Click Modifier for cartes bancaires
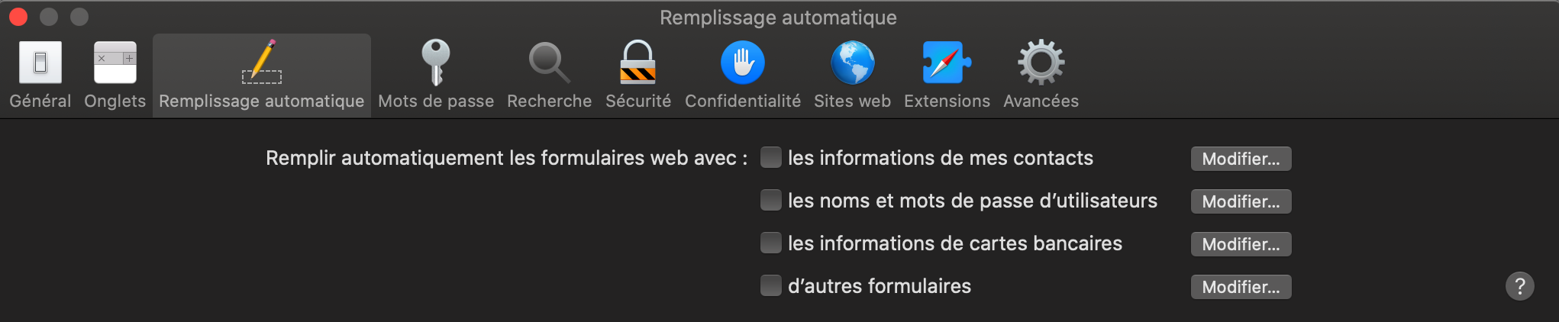Viewport: 1559px width, 322px height. [x=1241, y=244]
